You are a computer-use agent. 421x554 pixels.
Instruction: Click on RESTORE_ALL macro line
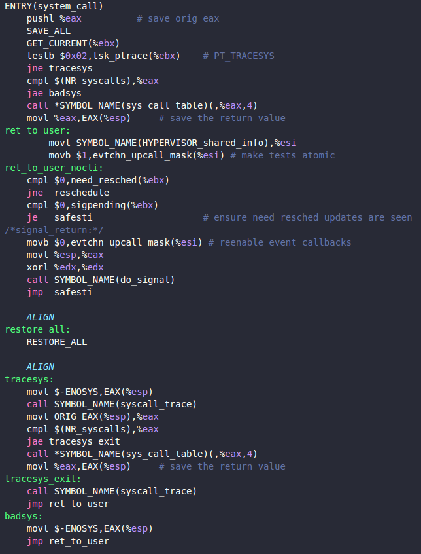pos(57,342)
